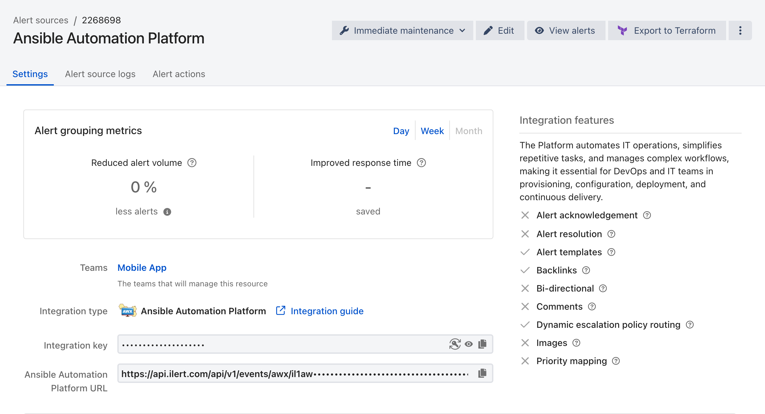Open the Integration guide link
Image resolution: width=765 pixels, height=414 pixels.
pos(327,311)
